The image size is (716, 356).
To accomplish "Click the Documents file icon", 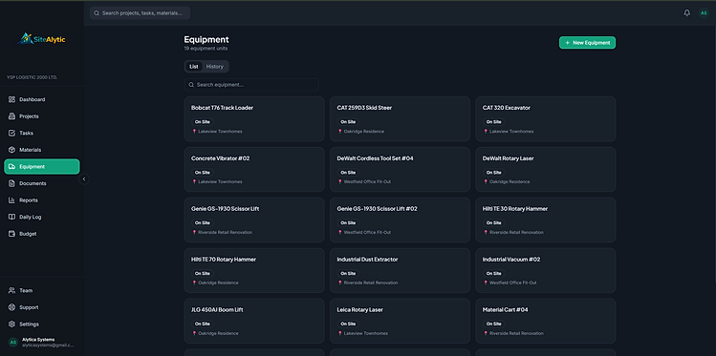I will tap(11, 183).
